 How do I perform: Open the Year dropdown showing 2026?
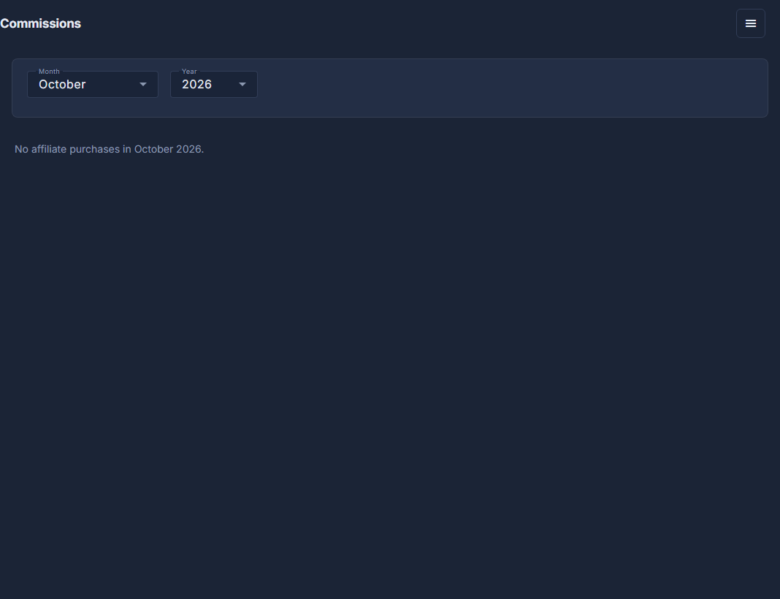click(x=214, y=85)
